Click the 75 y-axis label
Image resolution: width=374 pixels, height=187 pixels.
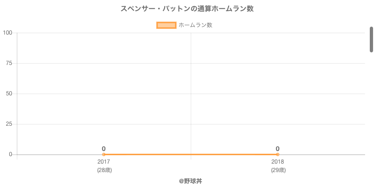[x=9, y=63]
